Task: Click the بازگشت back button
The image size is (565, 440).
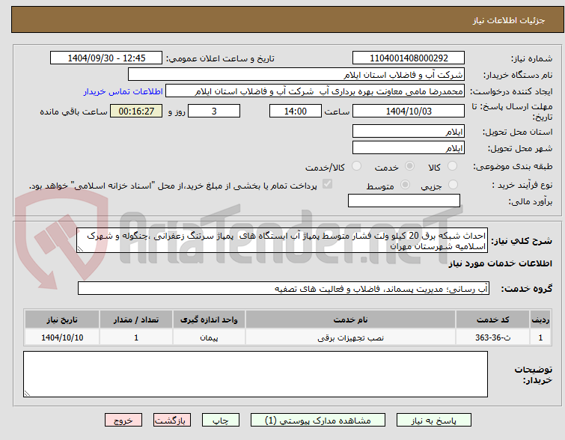Action: (172, 421)
